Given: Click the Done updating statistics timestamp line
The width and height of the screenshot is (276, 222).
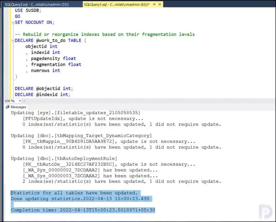Looking at the screenshot, I should [80, 199].
